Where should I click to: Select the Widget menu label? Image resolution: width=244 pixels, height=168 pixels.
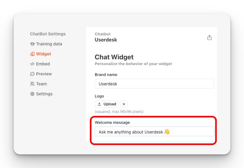tap(44, 54)
